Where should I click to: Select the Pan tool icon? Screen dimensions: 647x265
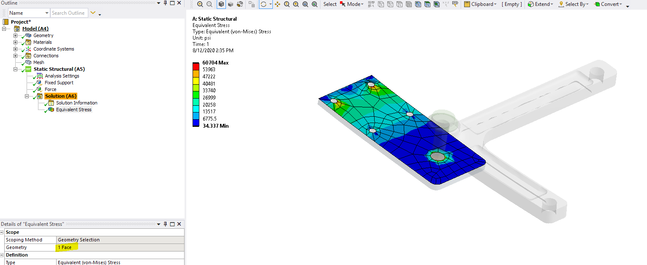point(277,4)
